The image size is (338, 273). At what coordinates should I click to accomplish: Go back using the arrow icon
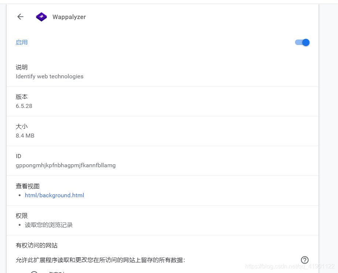(x=20, y=17)
